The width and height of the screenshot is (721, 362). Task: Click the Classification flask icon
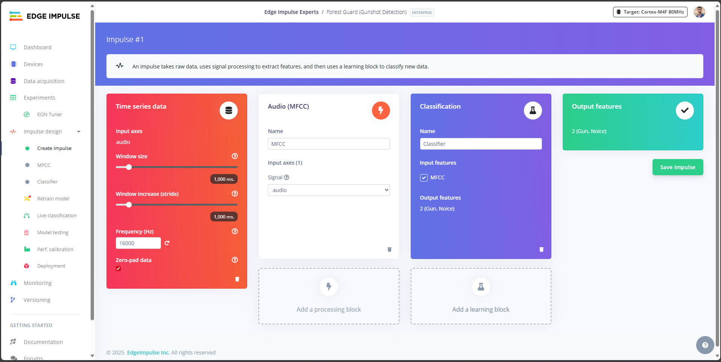[x=533, y=111]
